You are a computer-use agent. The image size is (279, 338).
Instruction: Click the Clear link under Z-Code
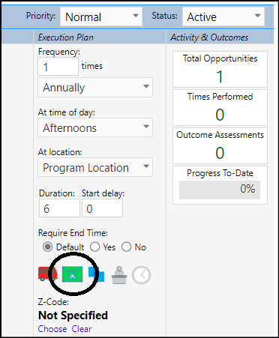82,329
